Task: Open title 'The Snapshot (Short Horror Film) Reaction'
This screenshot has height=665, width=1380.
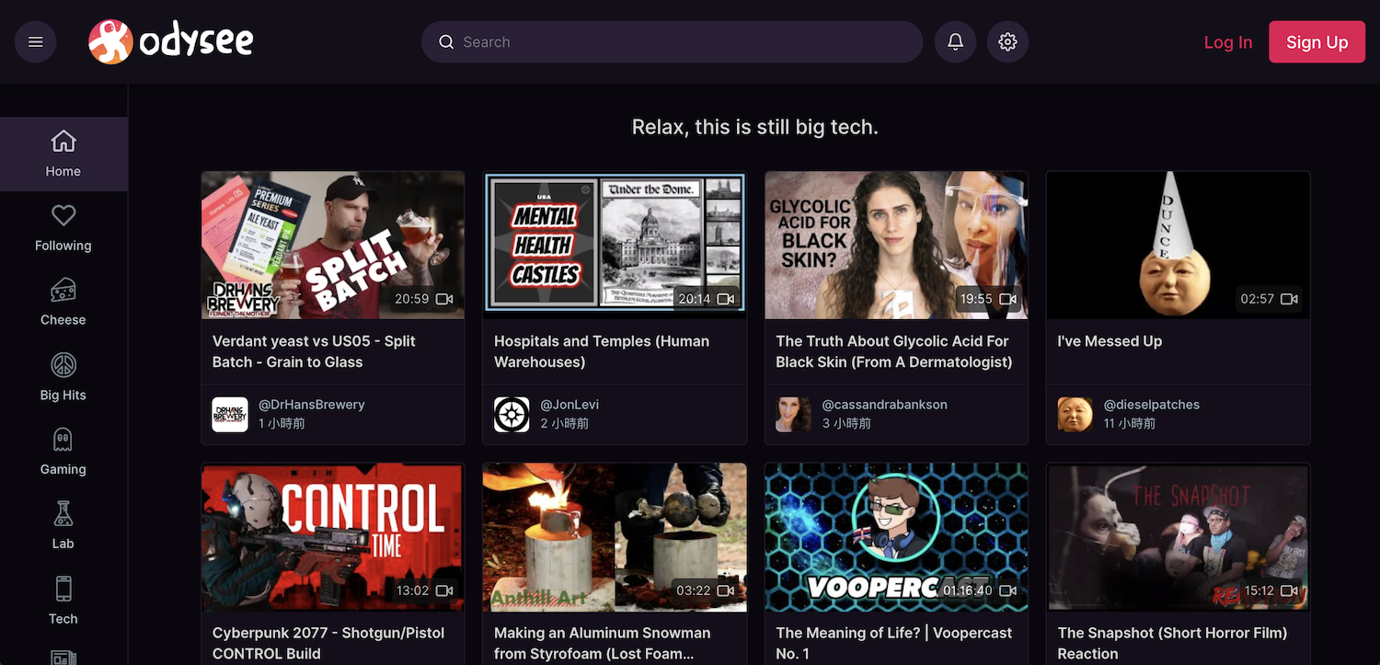Action: (x=1172, y=643)
